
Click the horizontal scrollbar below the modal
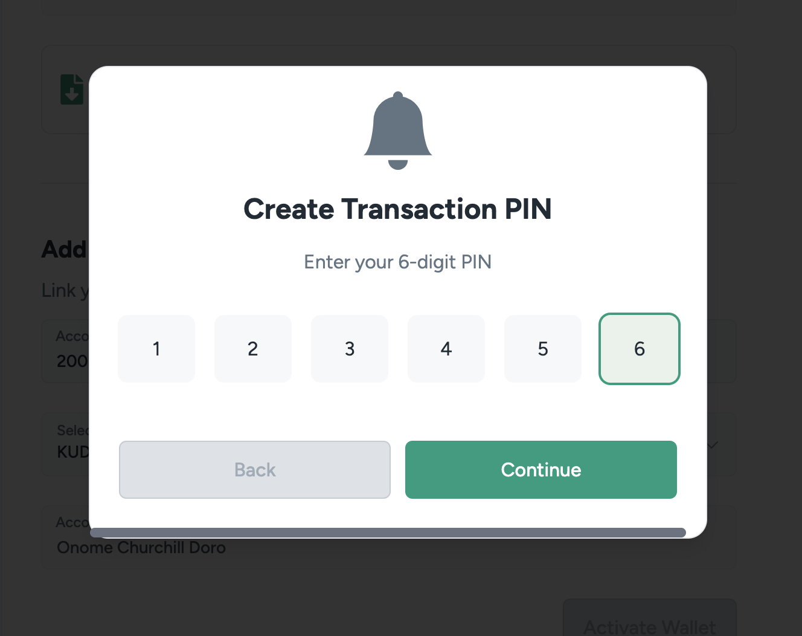pyautogui.click(x=388, y=533)
